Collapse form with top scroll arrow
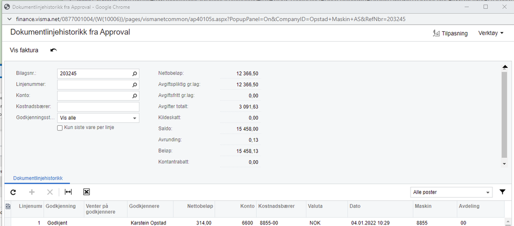This screenshot has width=514, height=226. click(505, 67)
